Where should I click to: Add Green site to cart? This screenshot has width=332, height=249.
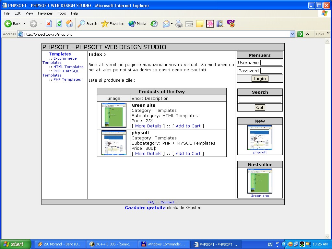188,126
